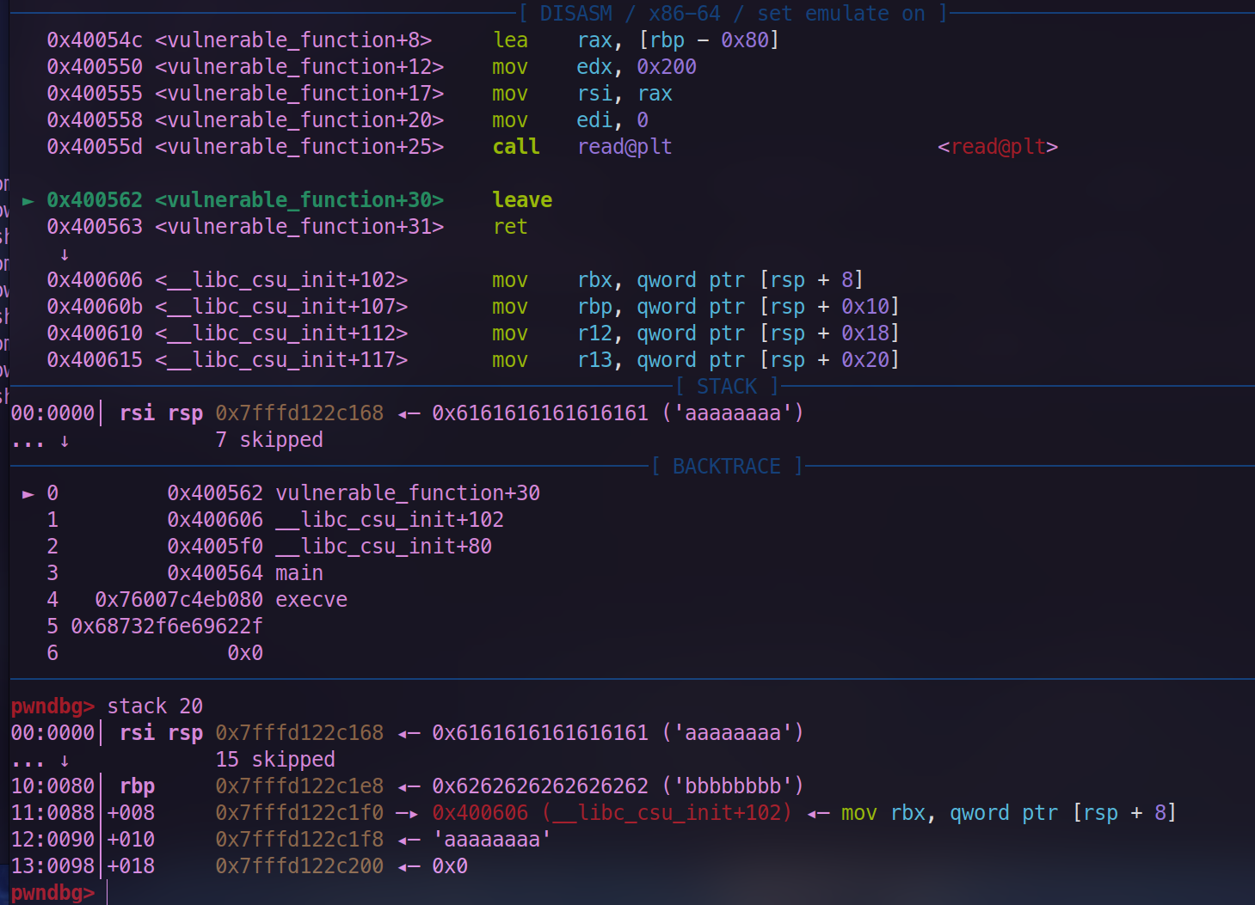Image resolution: width=1255 pixels, height=905 pixels.
Task: Select the saved return address 0x400606
Action: pos(480,812)
